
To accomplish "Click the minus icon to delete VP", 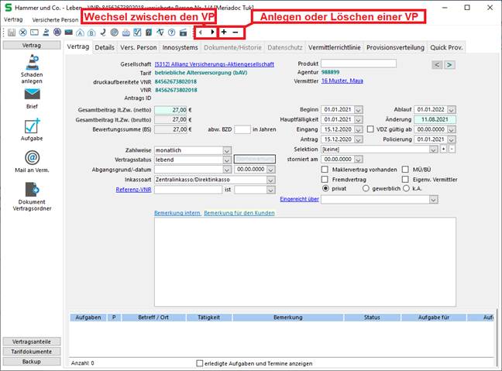I will 236,33.
